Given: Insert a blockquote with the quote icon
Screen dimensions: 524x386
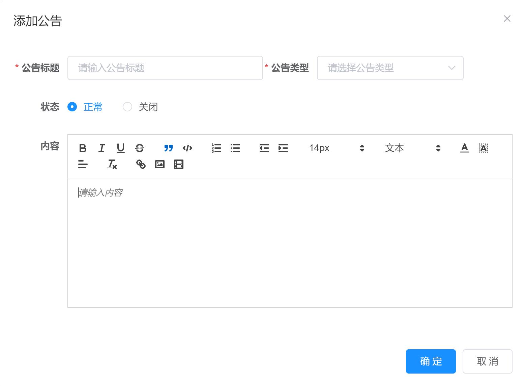Looking at the screenshot, I should click(x=168, y=148).
